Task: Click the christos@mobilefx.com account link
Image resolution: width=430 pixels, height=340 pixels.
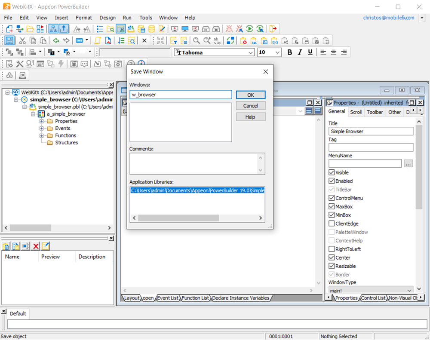Action: click(389, 18)
